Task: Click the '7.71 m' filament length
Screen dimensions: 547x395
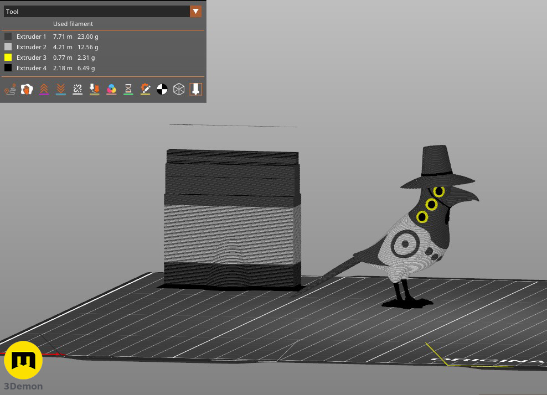Action: pyautogui.click(x=63, y=37)
